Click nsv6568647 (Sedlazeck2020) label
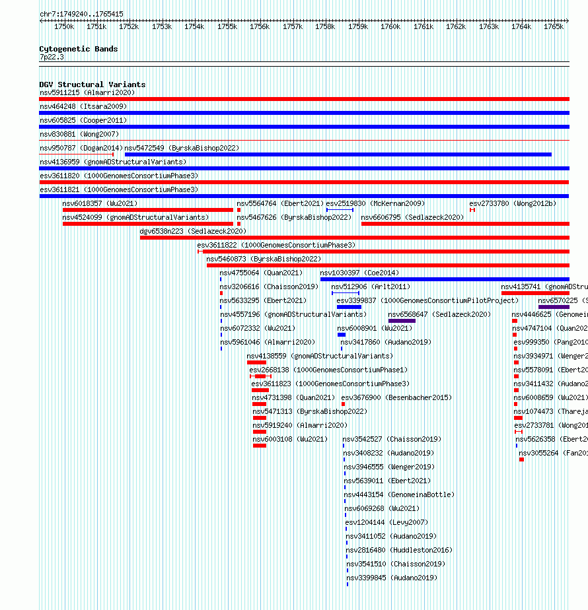This screenshot has height=610, width=588. (439, 314)
